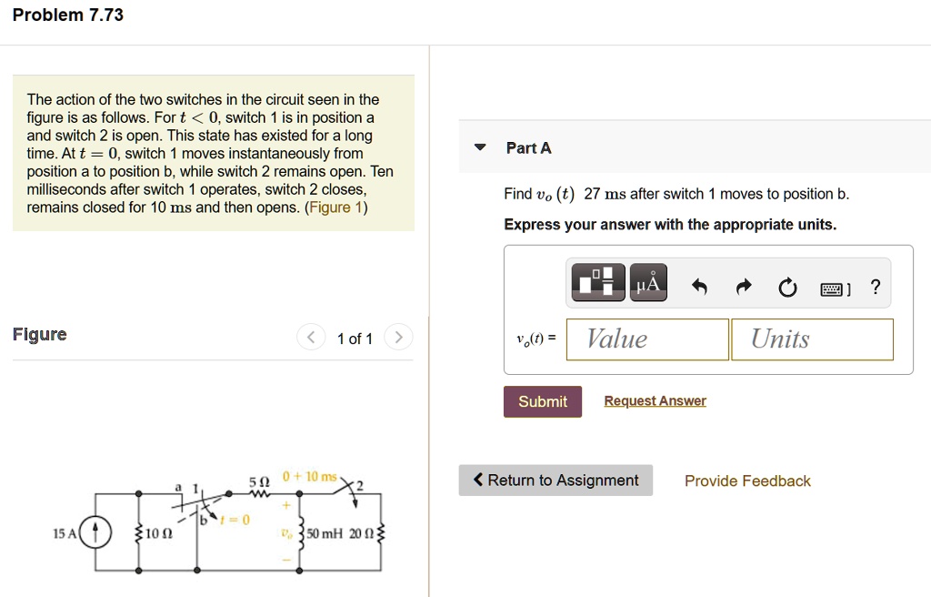This screenshot has width=931, height=597.
Task: Click Request Answer
Action: (x=655, y=400)
